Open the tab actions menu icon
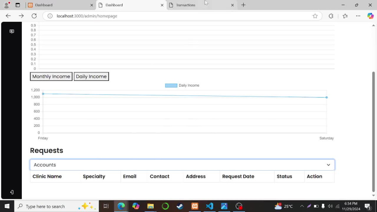 tap(18, 5)
